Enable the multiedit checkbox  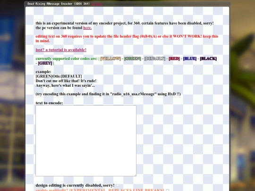click(168, 190)
